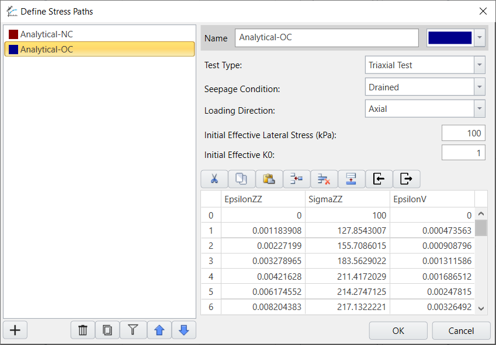This screenshot has width=496, height=345.
Task: Click the export data arrow icon
Action: [x=405, y=179]
